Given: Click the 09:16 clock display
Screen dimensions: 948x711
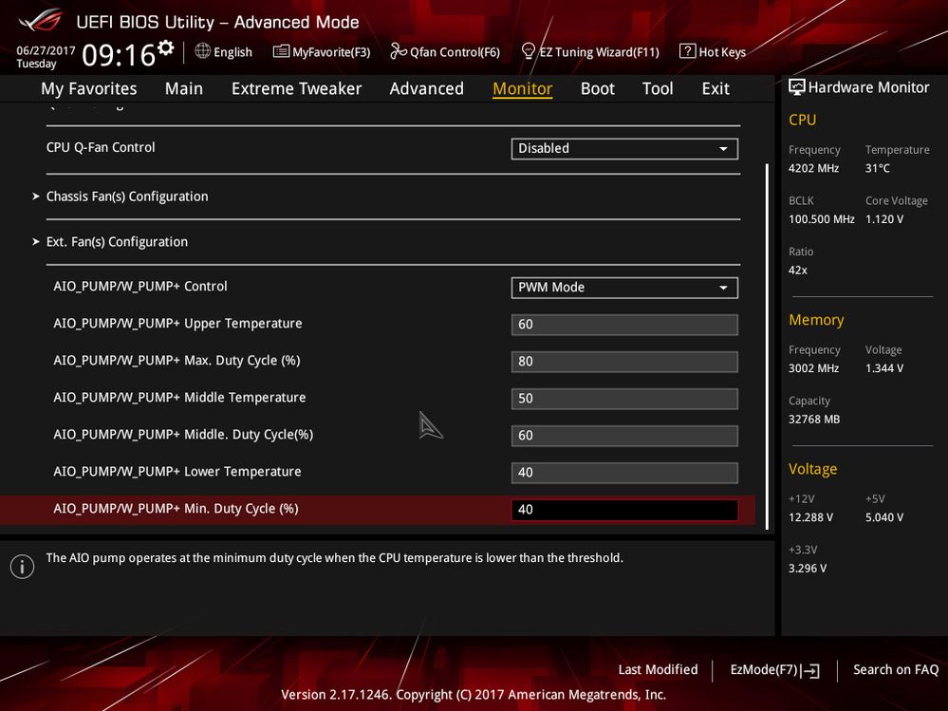Looking at the screenshot, I should point(119,55).
